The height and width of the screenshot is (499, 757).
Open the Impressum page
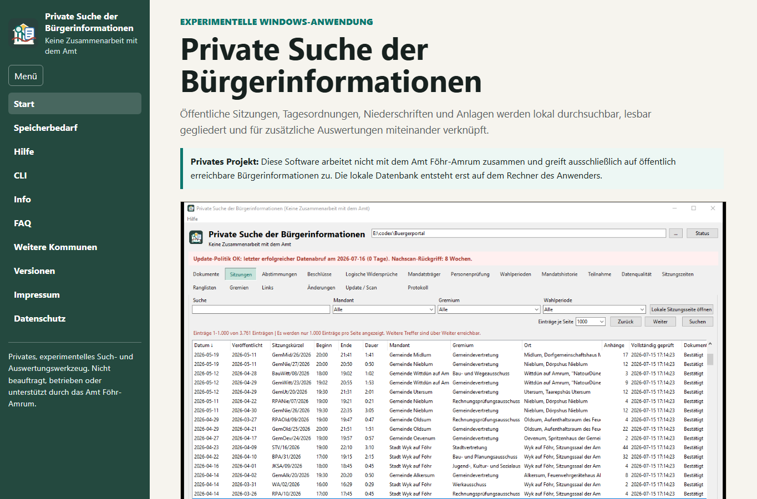tap(75, 294)
